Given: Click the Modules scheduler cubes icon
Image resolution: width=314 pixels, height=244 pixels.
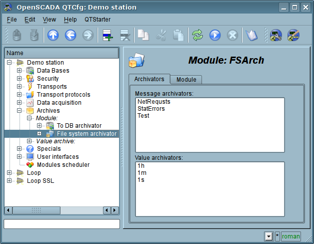Looking at the screenshot, I should [30, 165].
